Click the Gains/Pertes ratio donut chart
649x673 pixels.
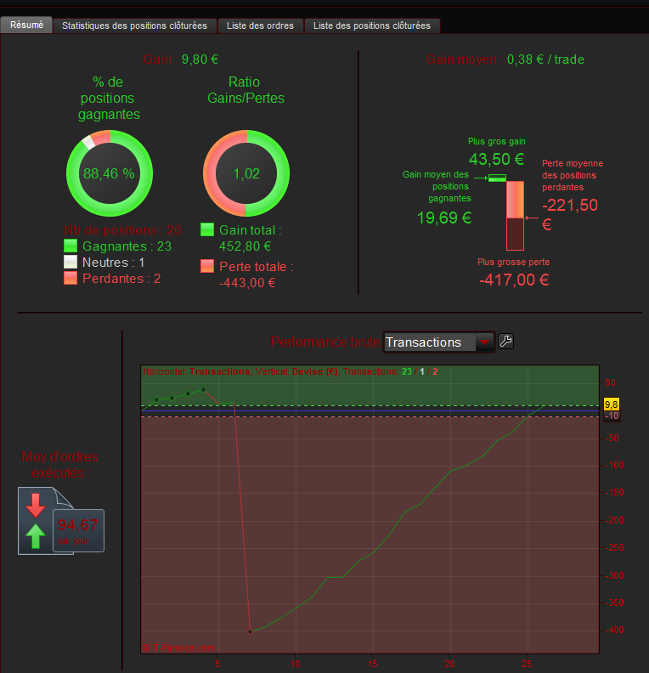pos(246,173)
